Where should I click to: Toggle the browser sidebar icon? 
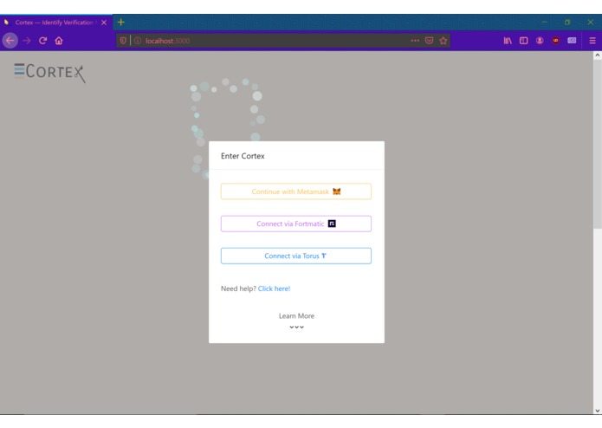coord(524,41)
